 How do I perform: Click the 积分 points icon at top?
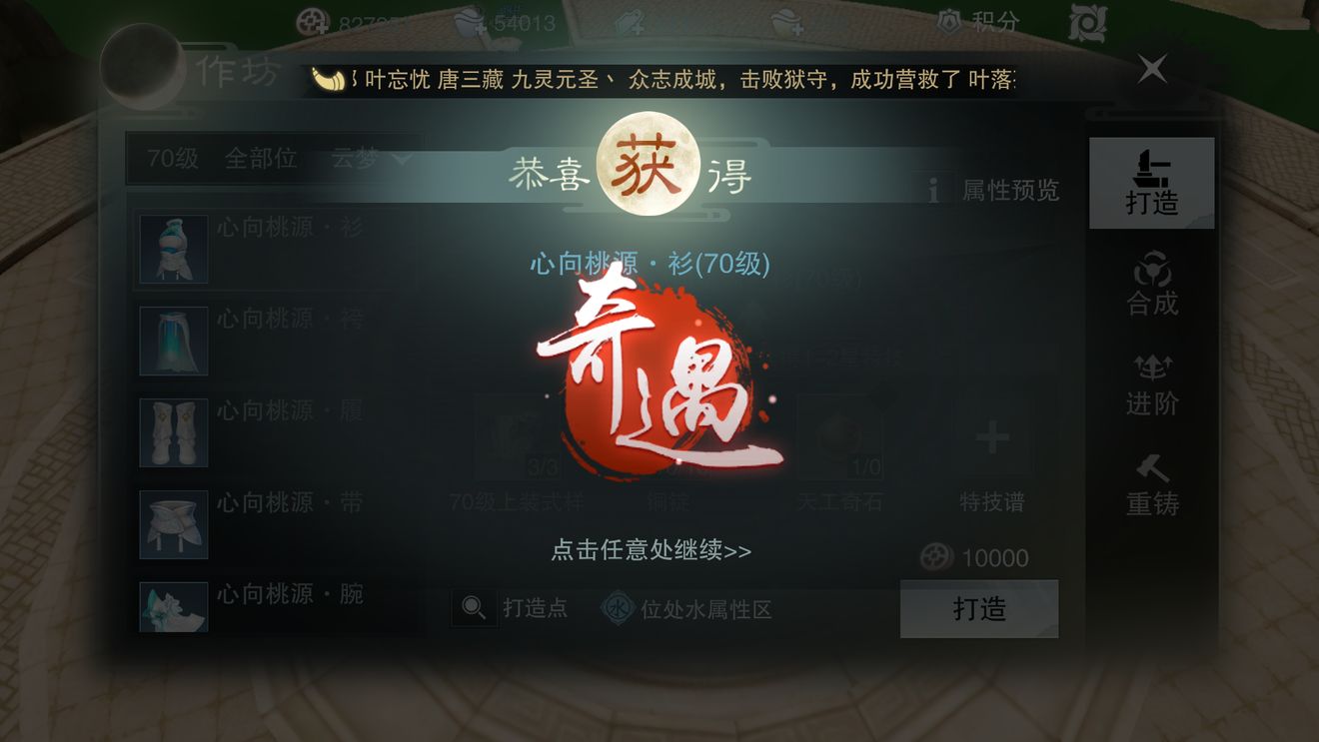[x=950, y=21]
